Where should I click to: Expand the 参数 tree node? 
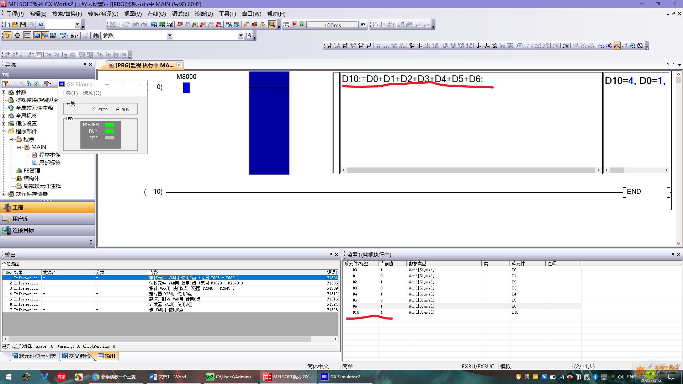pyautogui.click(x=4, y=92)
